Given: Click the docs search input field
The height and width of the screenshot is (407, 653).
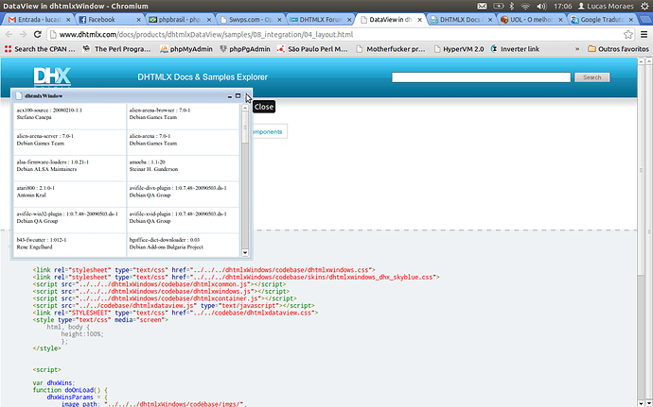Looking at the screenshot, I should (481, 77).
